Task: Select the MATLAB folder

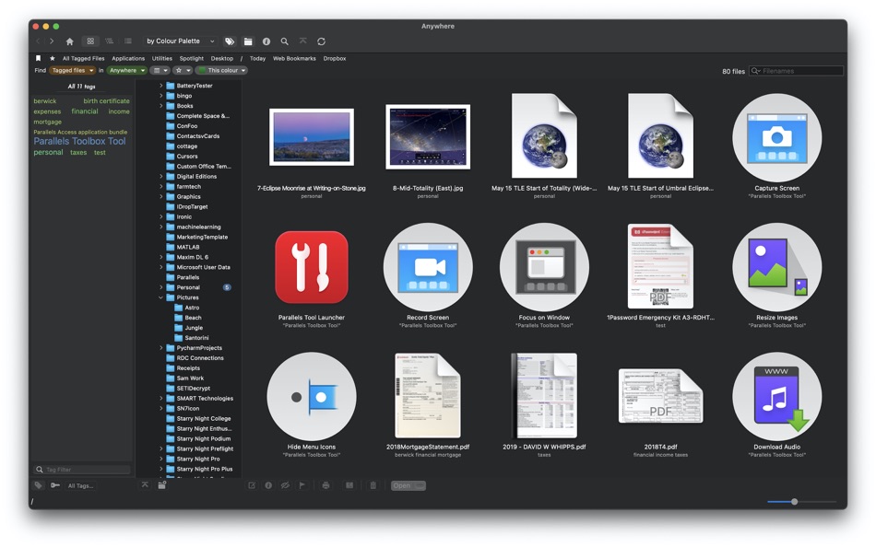Action: tap(183, 248)
